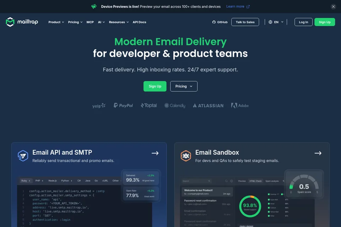Click the arrow on Email API and SMTP card

click(155, 153)
